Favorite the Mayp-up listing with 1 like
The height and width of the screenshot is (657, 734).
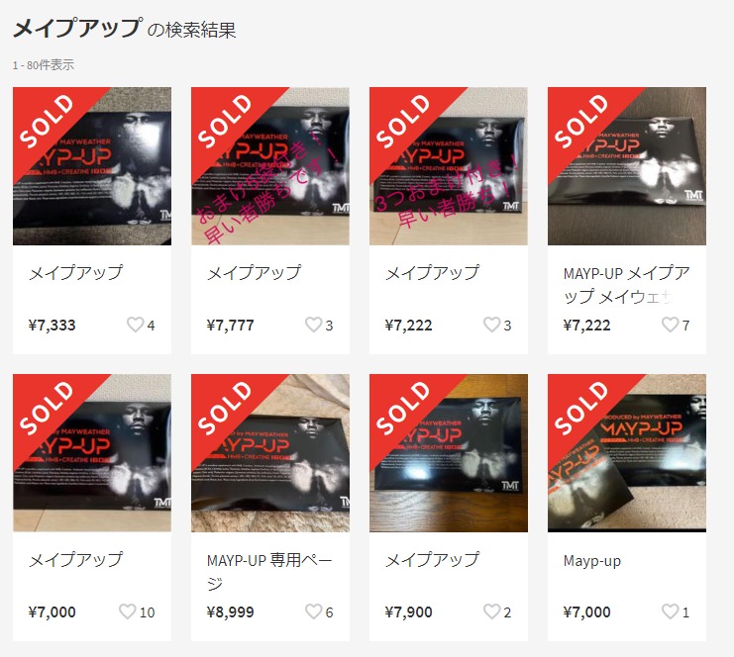pyautogui.click(x=671, y=611)
